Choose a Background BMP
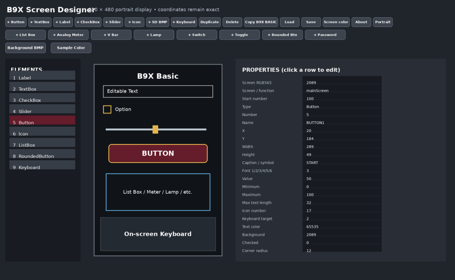 click(x=25, y=48)
